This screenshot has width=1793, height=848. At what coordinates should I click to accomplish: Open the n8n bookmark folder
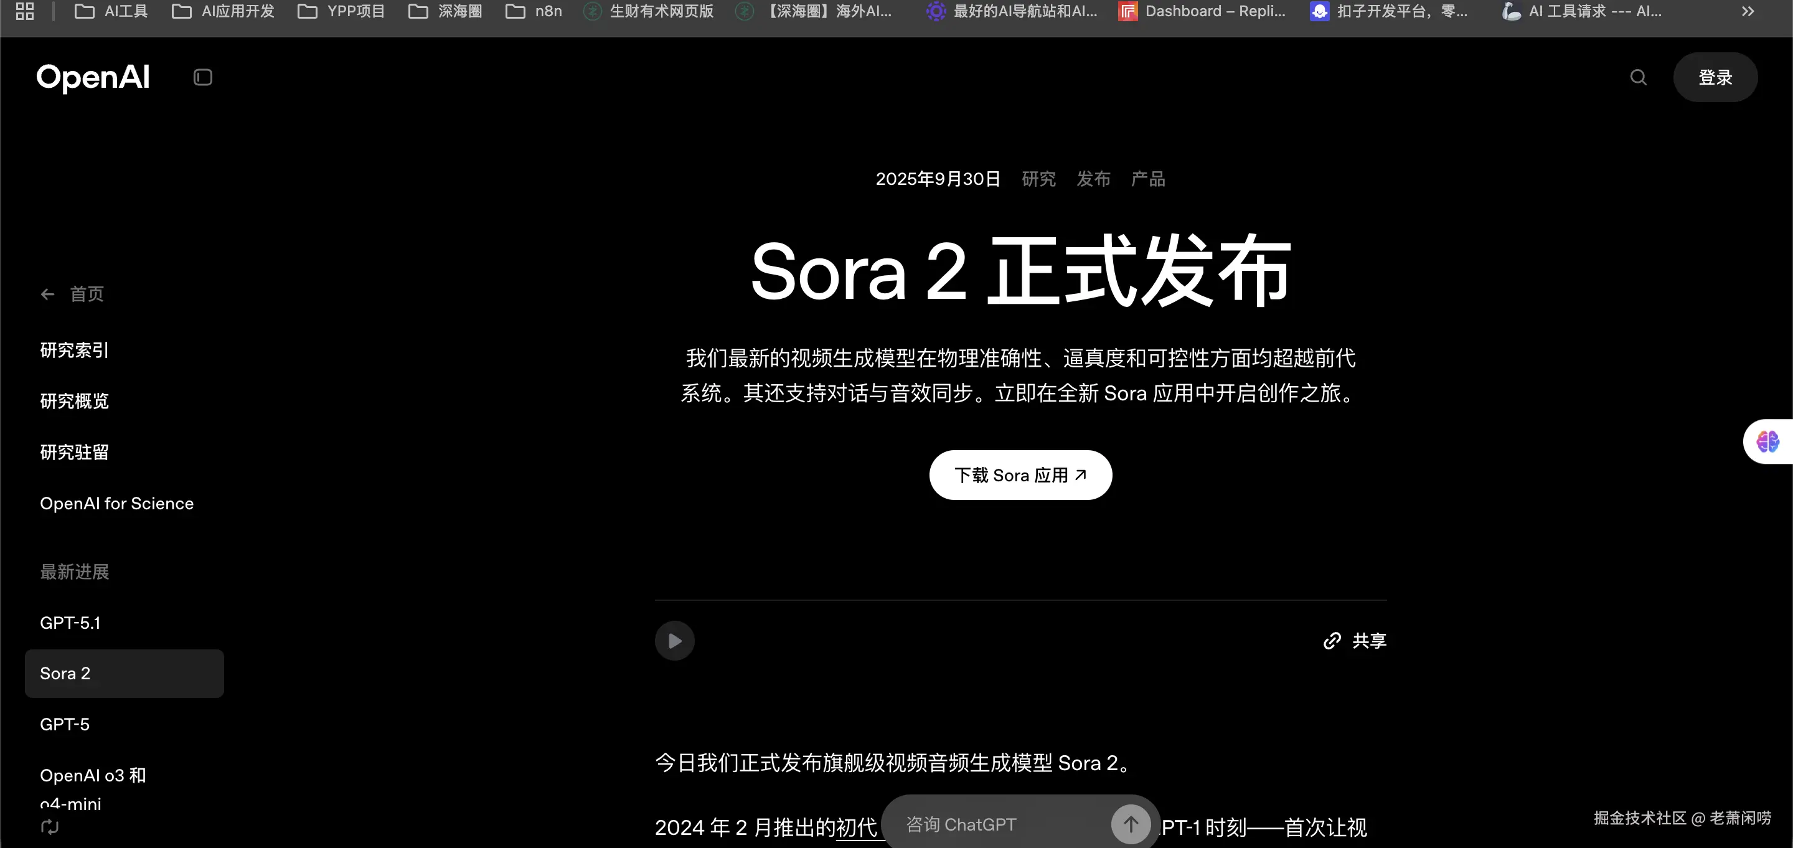click(x=534, y=11)
